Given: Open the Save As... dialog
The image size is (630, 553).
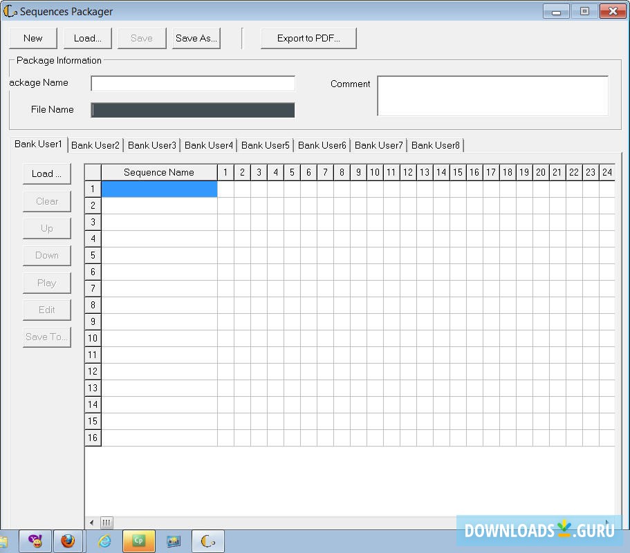Looking at the screenshot, I should pos(196,38).
